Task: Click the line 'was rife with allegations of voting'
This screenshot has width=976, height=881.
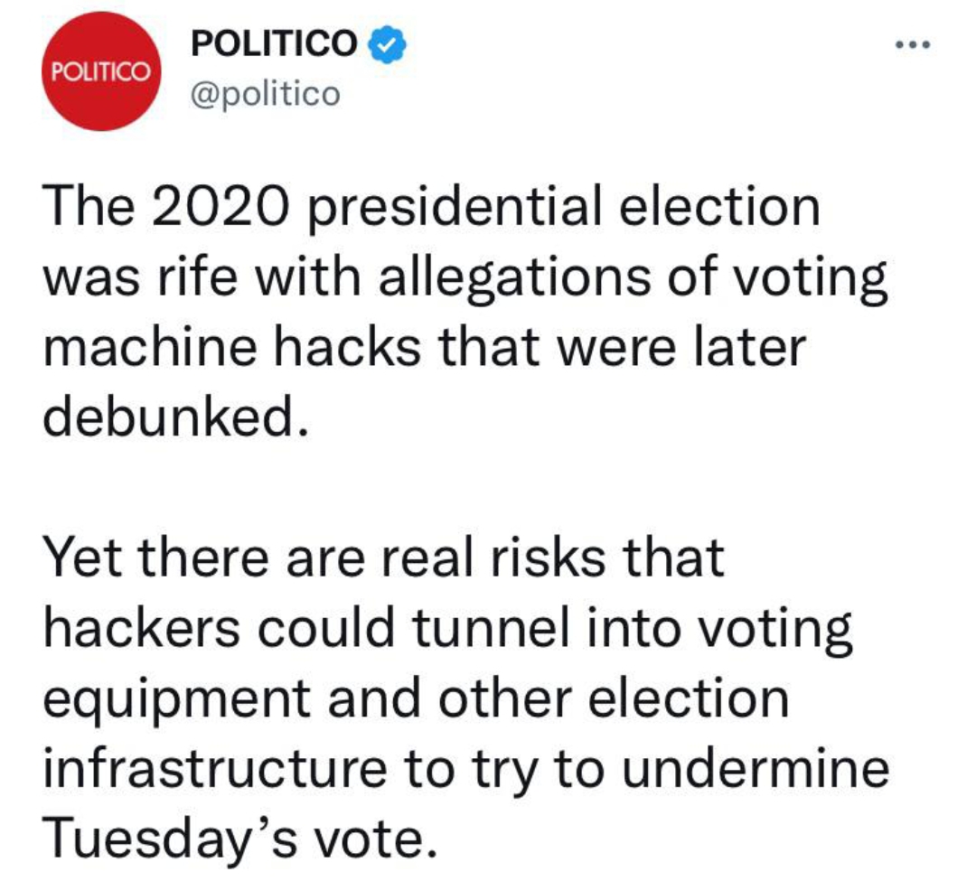Action: coord(465,278)
